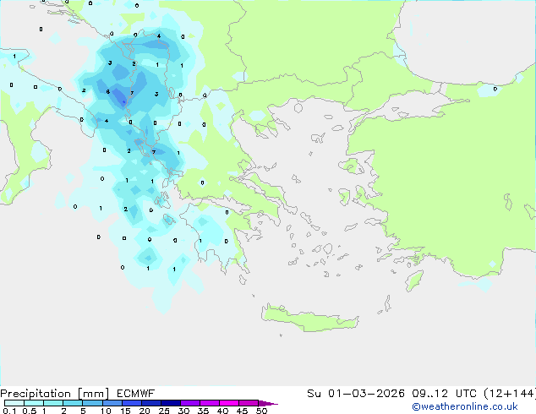536x414 pixels.
Task: Click the 0.5–1 mm legend color swatch
Action: [x=34, y=403]
